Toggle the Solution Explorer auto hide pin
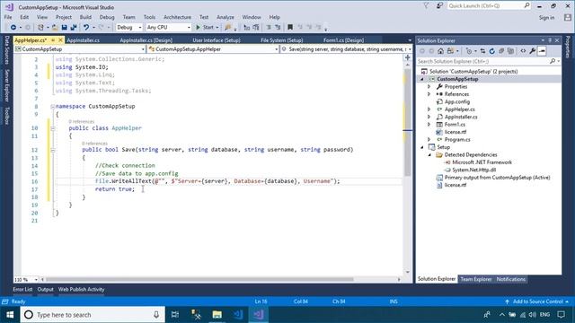 coord(550,40)
